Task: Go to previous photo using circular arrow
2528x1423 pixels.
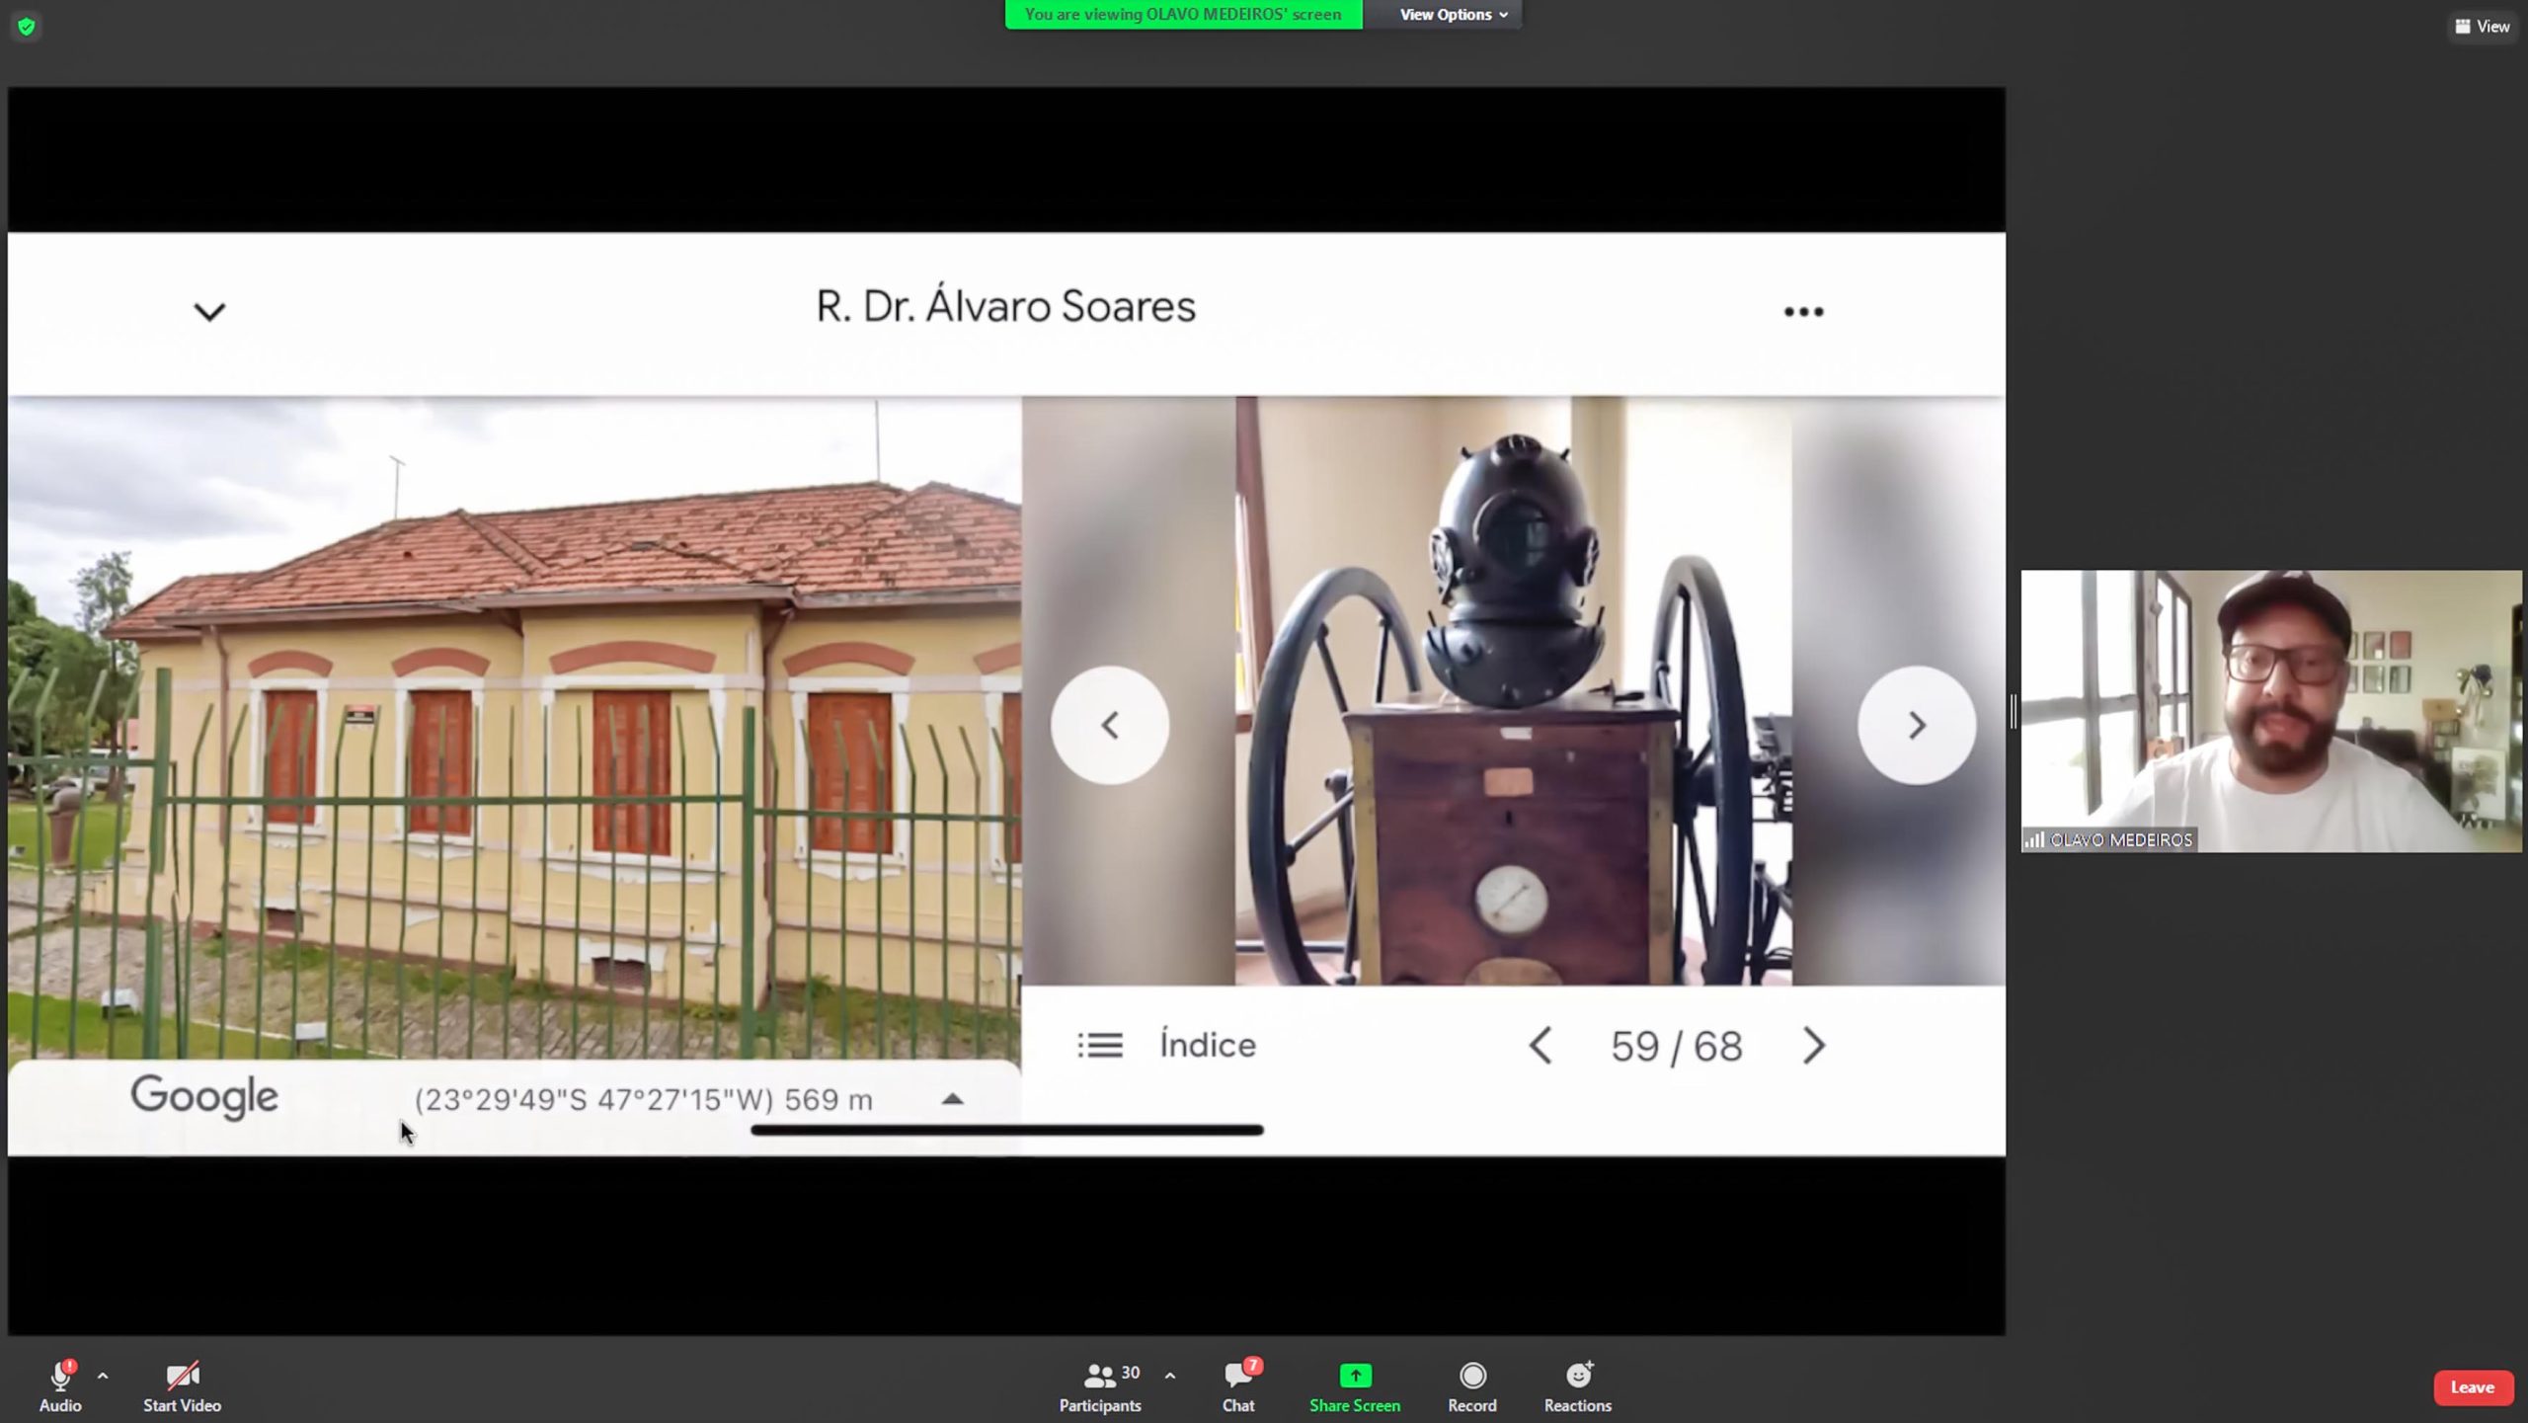Action: 1110,726
